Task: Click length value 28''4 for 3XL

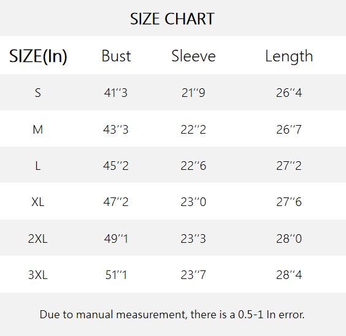Action: (289, 275)
